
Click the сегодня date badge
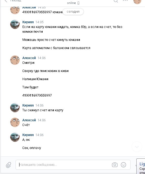tap(73, 12)
